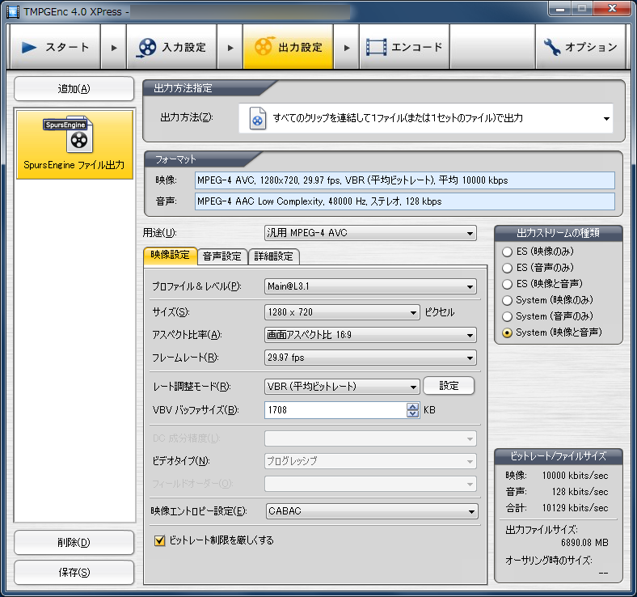The image size is (637, 597).
Task: Select ES (音声のみ) stream type
Action: point(507,268)
